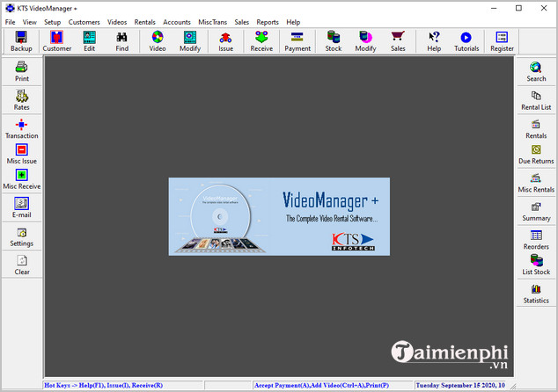Click Print in the left sidebar
The height and width of the screenshot is (392, 558).
click(22, 71)
